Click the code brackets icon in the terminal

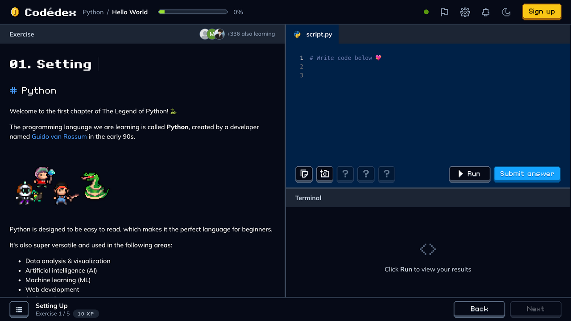[428, 249]
